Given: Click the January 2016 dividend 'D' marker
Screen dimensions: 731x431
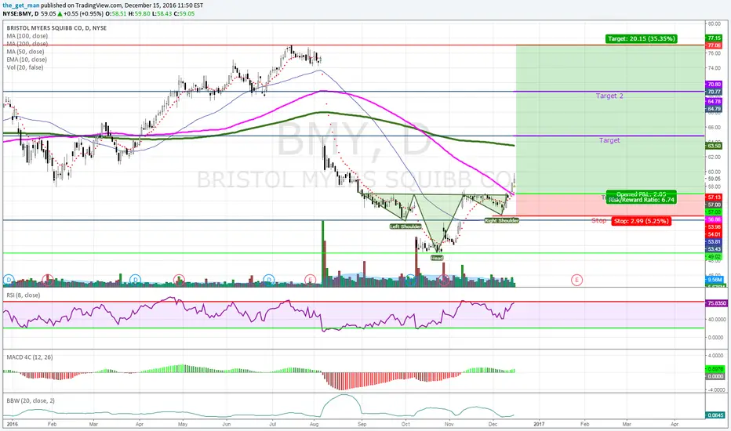Looking at the screenshot, I should coord(8,280).
